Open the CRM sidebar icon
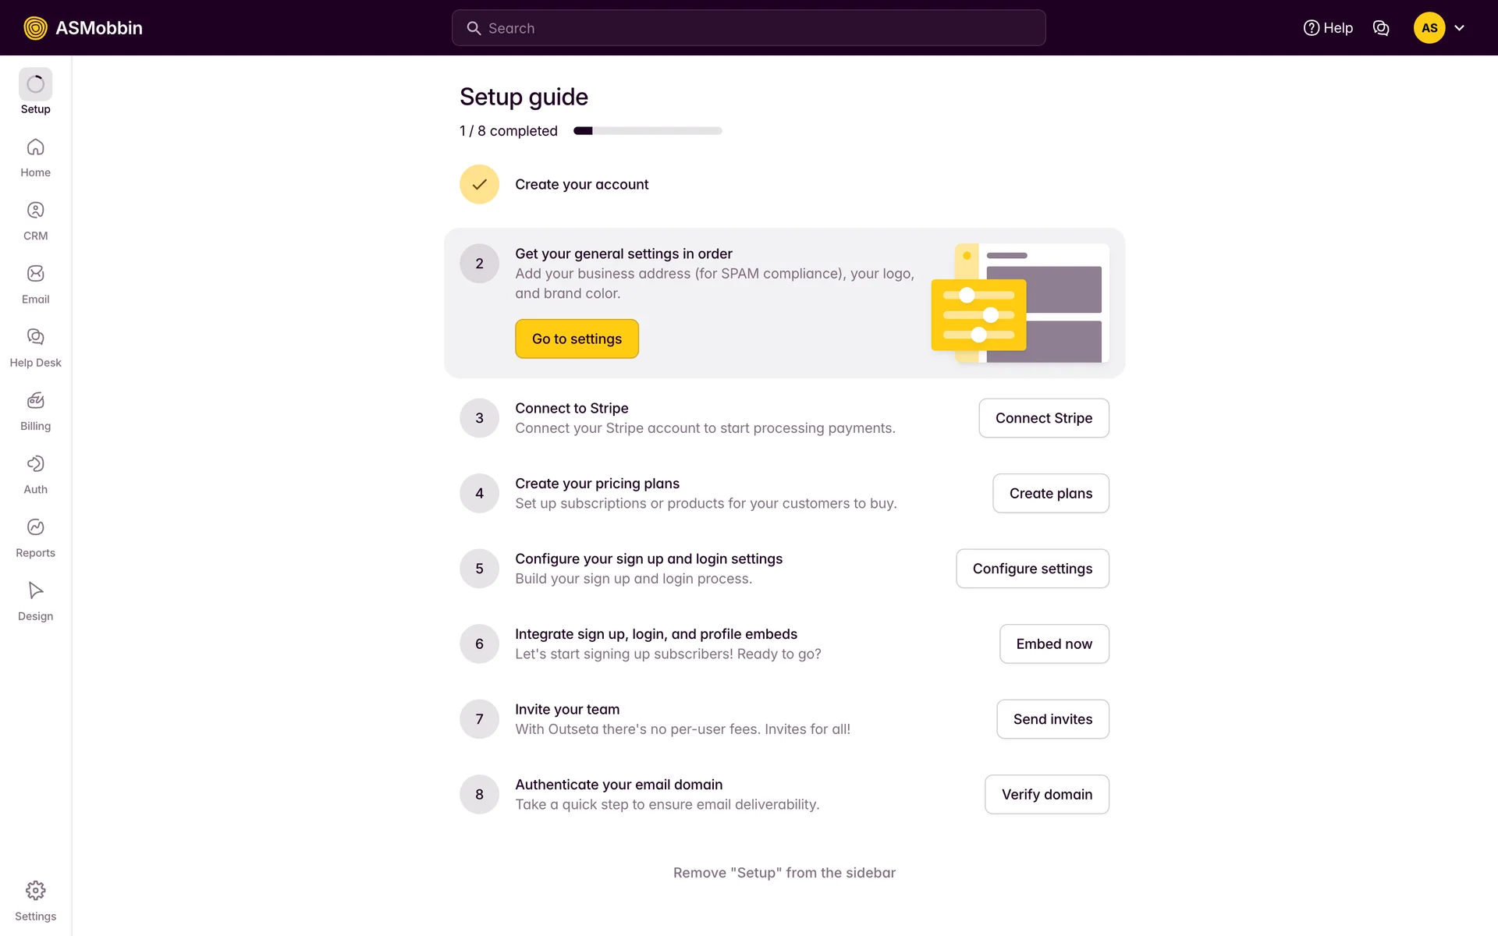Image resolution: width=1498 pixels, height=936 pixels. [x=35, y=211]
